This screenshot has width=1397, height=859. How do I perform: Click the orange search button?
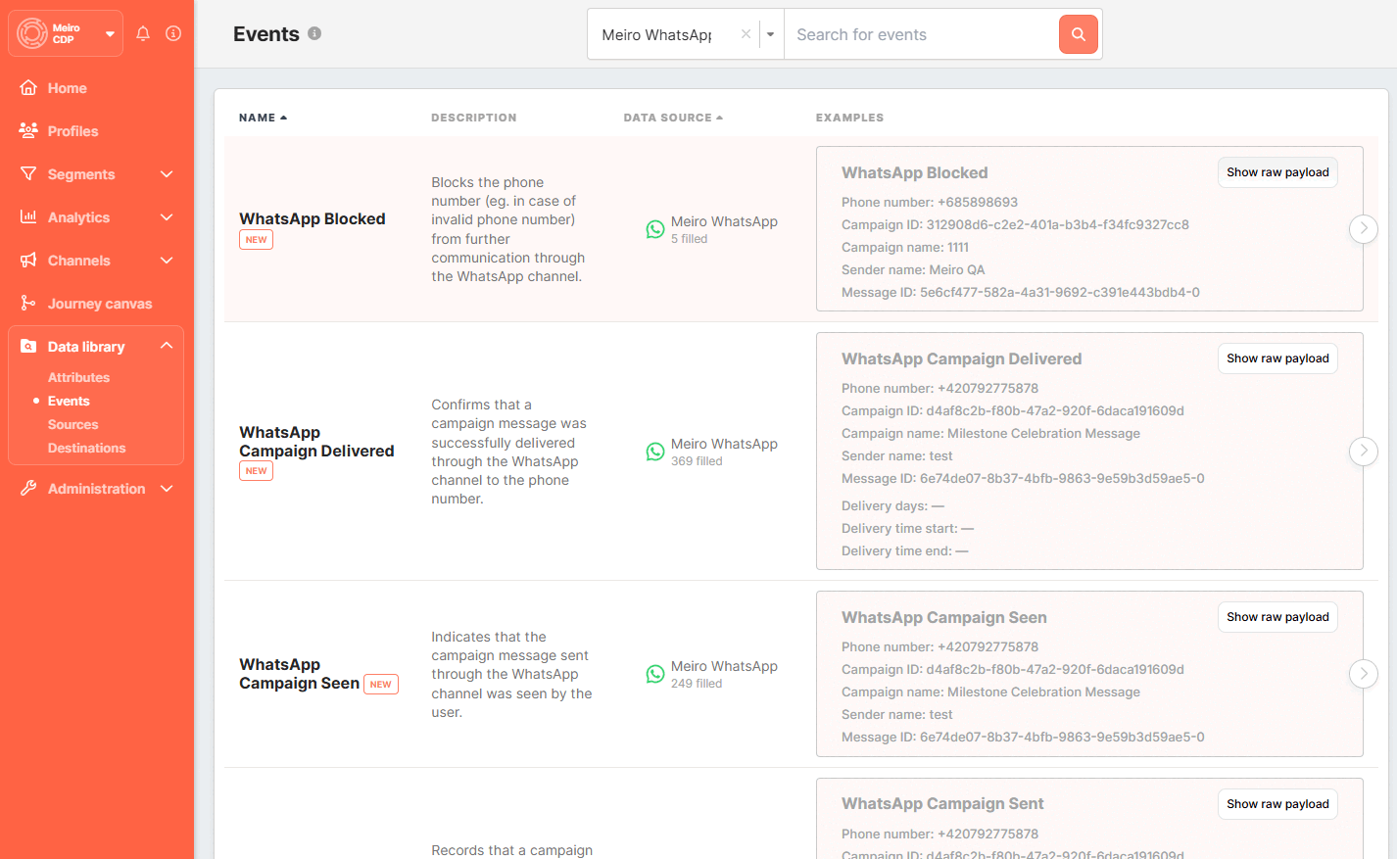pos(1079,34)
